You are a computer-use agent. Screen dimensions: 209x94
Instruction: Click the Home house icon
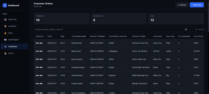5,53
